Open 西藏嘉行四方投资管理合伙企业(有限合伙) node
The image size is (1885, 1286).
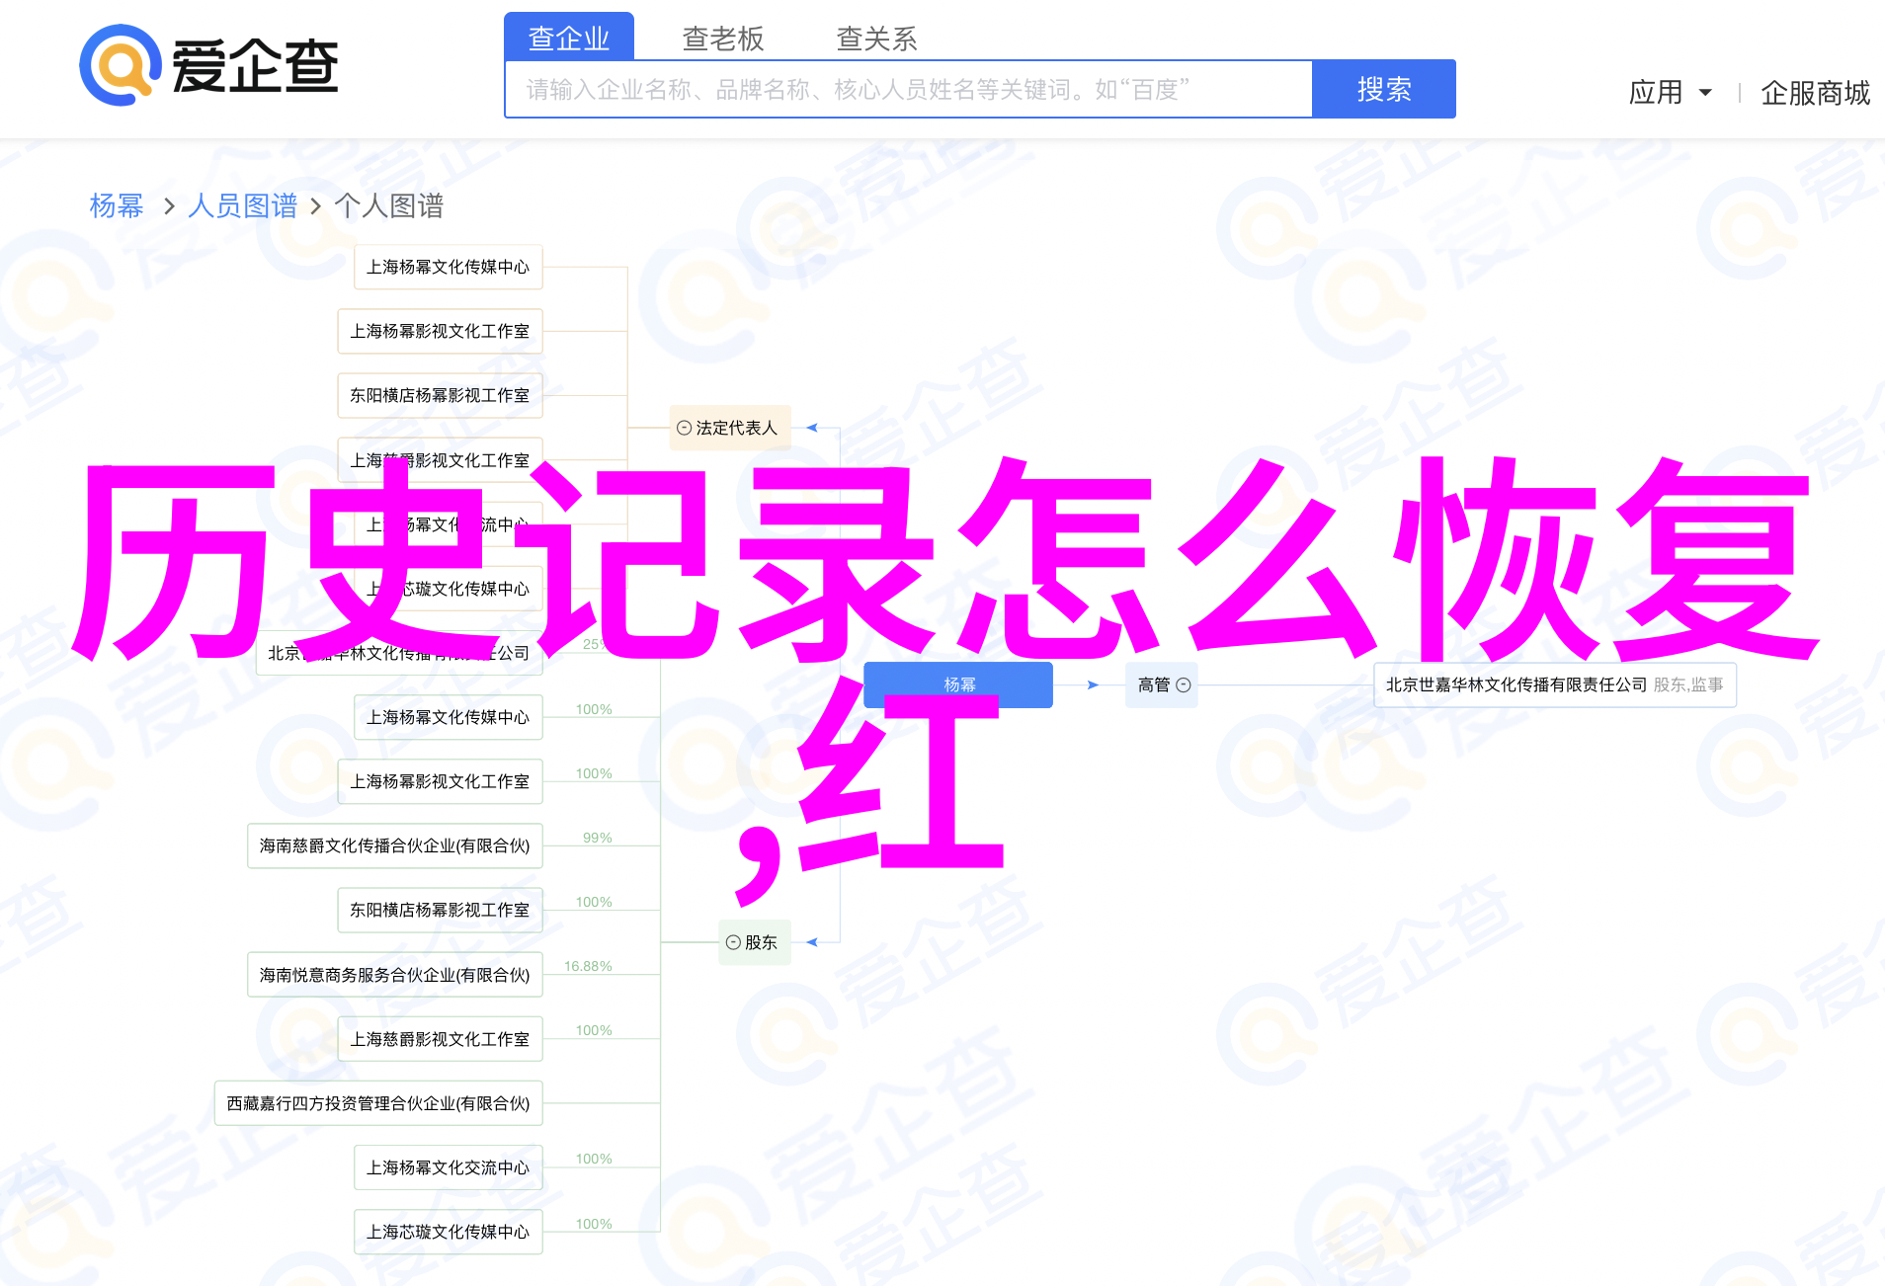click(x=378, y=1103)
